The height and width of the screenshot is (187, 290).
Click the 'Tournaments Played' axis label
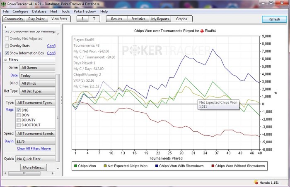click(x=166, y=158)
